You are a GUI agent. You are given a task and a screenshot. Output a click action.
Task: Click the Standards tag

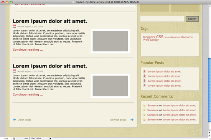[186, 37]
